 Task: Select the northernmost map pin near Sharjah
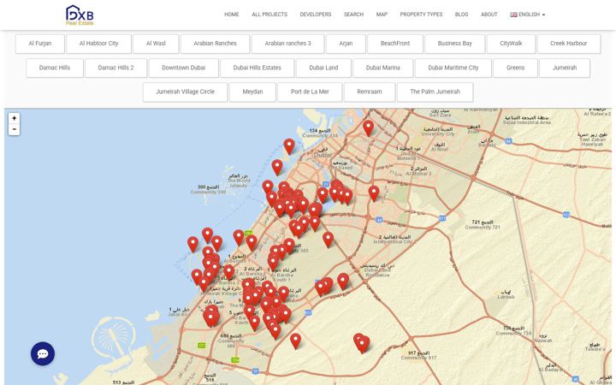(x=368, y=127)
